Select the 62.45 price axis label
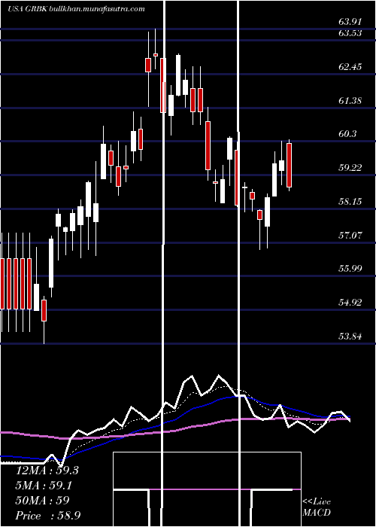Screen dimensions: 376x527 350,67
